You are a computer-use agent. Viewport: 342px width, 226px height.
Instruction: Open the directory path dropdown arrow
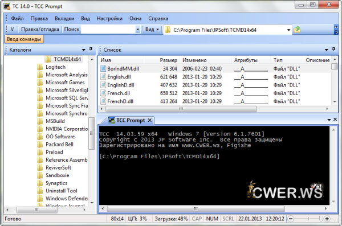pyautogui.click(x=288, y=30)
